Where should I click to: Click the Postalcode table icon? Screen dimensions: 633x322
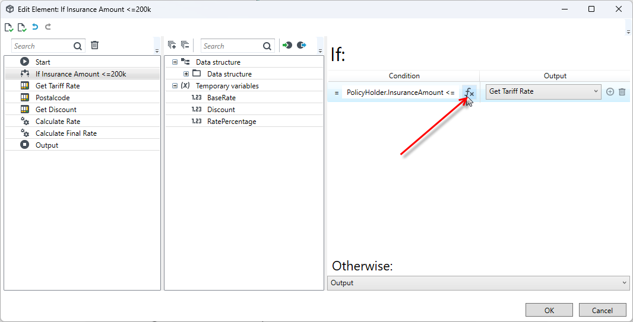pyautogui.click(x=24, y=97)
